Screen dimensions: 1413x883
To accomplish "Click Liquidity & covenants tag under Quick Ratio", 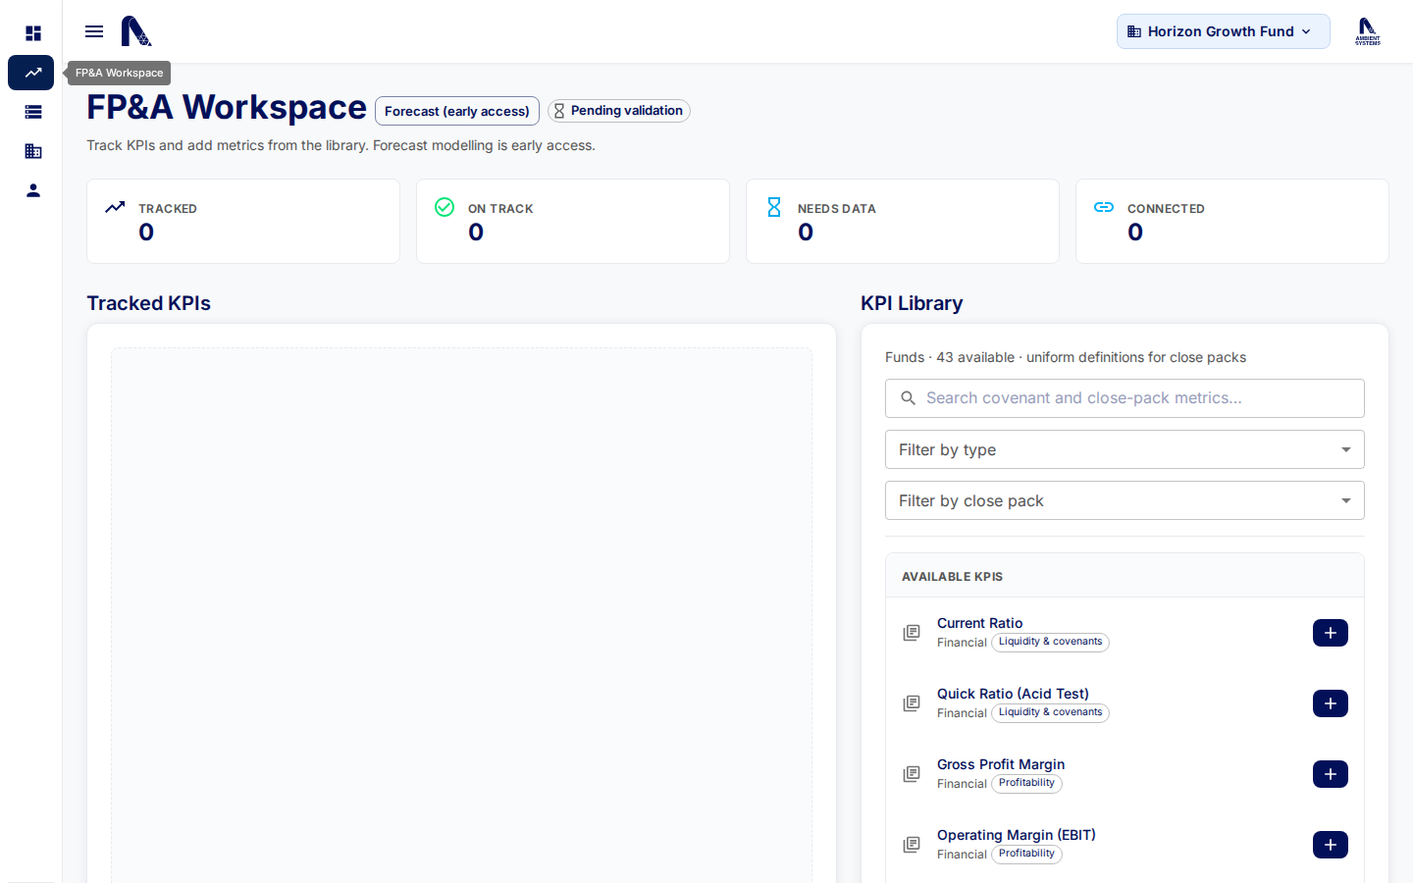I will tap(1050, 713).
